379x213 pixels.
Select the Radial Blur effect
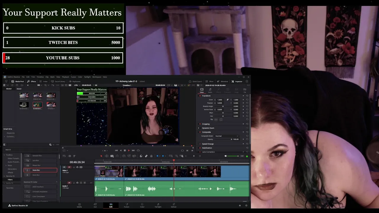(40, 170)
